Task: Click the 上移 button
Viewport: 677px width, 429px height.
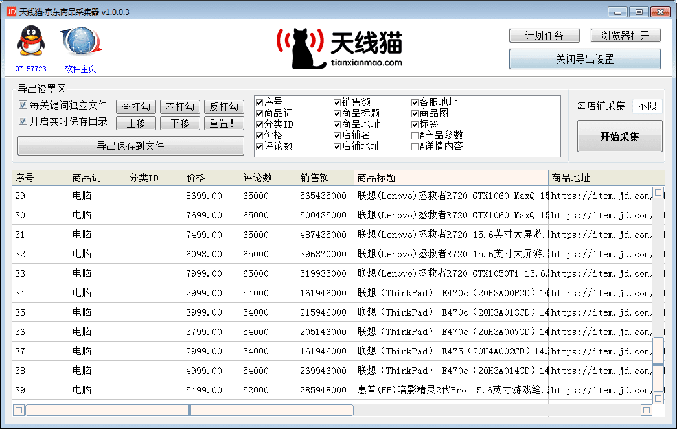Action: (136, 123)
